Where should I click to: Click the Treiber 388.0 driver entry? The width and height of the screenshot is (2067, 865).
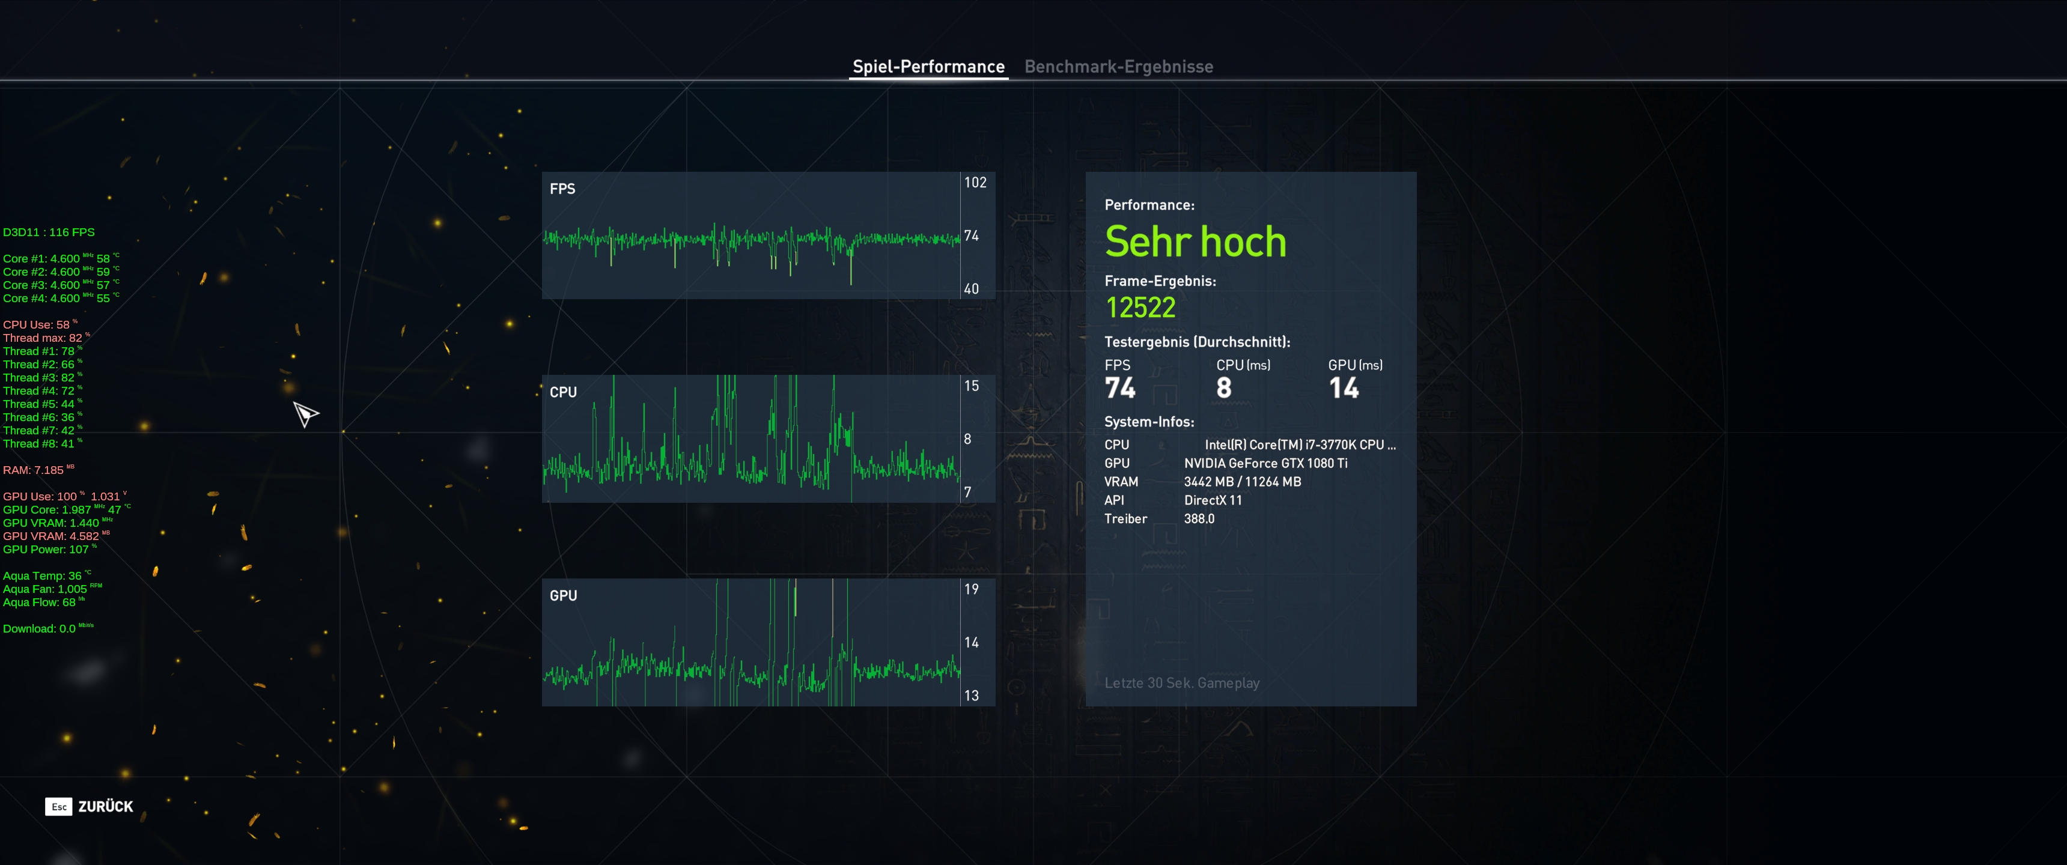(x=1199, y=518)
